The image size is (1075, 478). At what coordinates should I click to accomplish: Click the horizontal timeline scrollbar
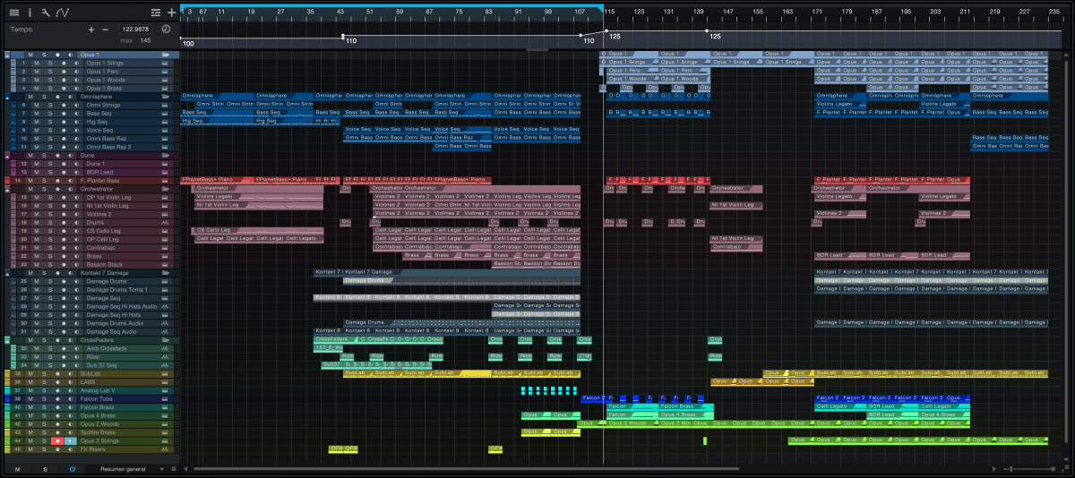click(x=466, y=469)
